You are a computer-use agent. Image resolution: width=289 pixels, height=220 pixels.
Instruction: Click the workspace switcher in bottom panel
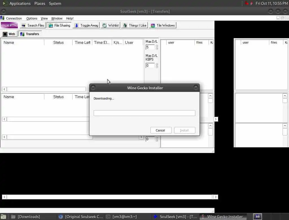pos(257,217)
